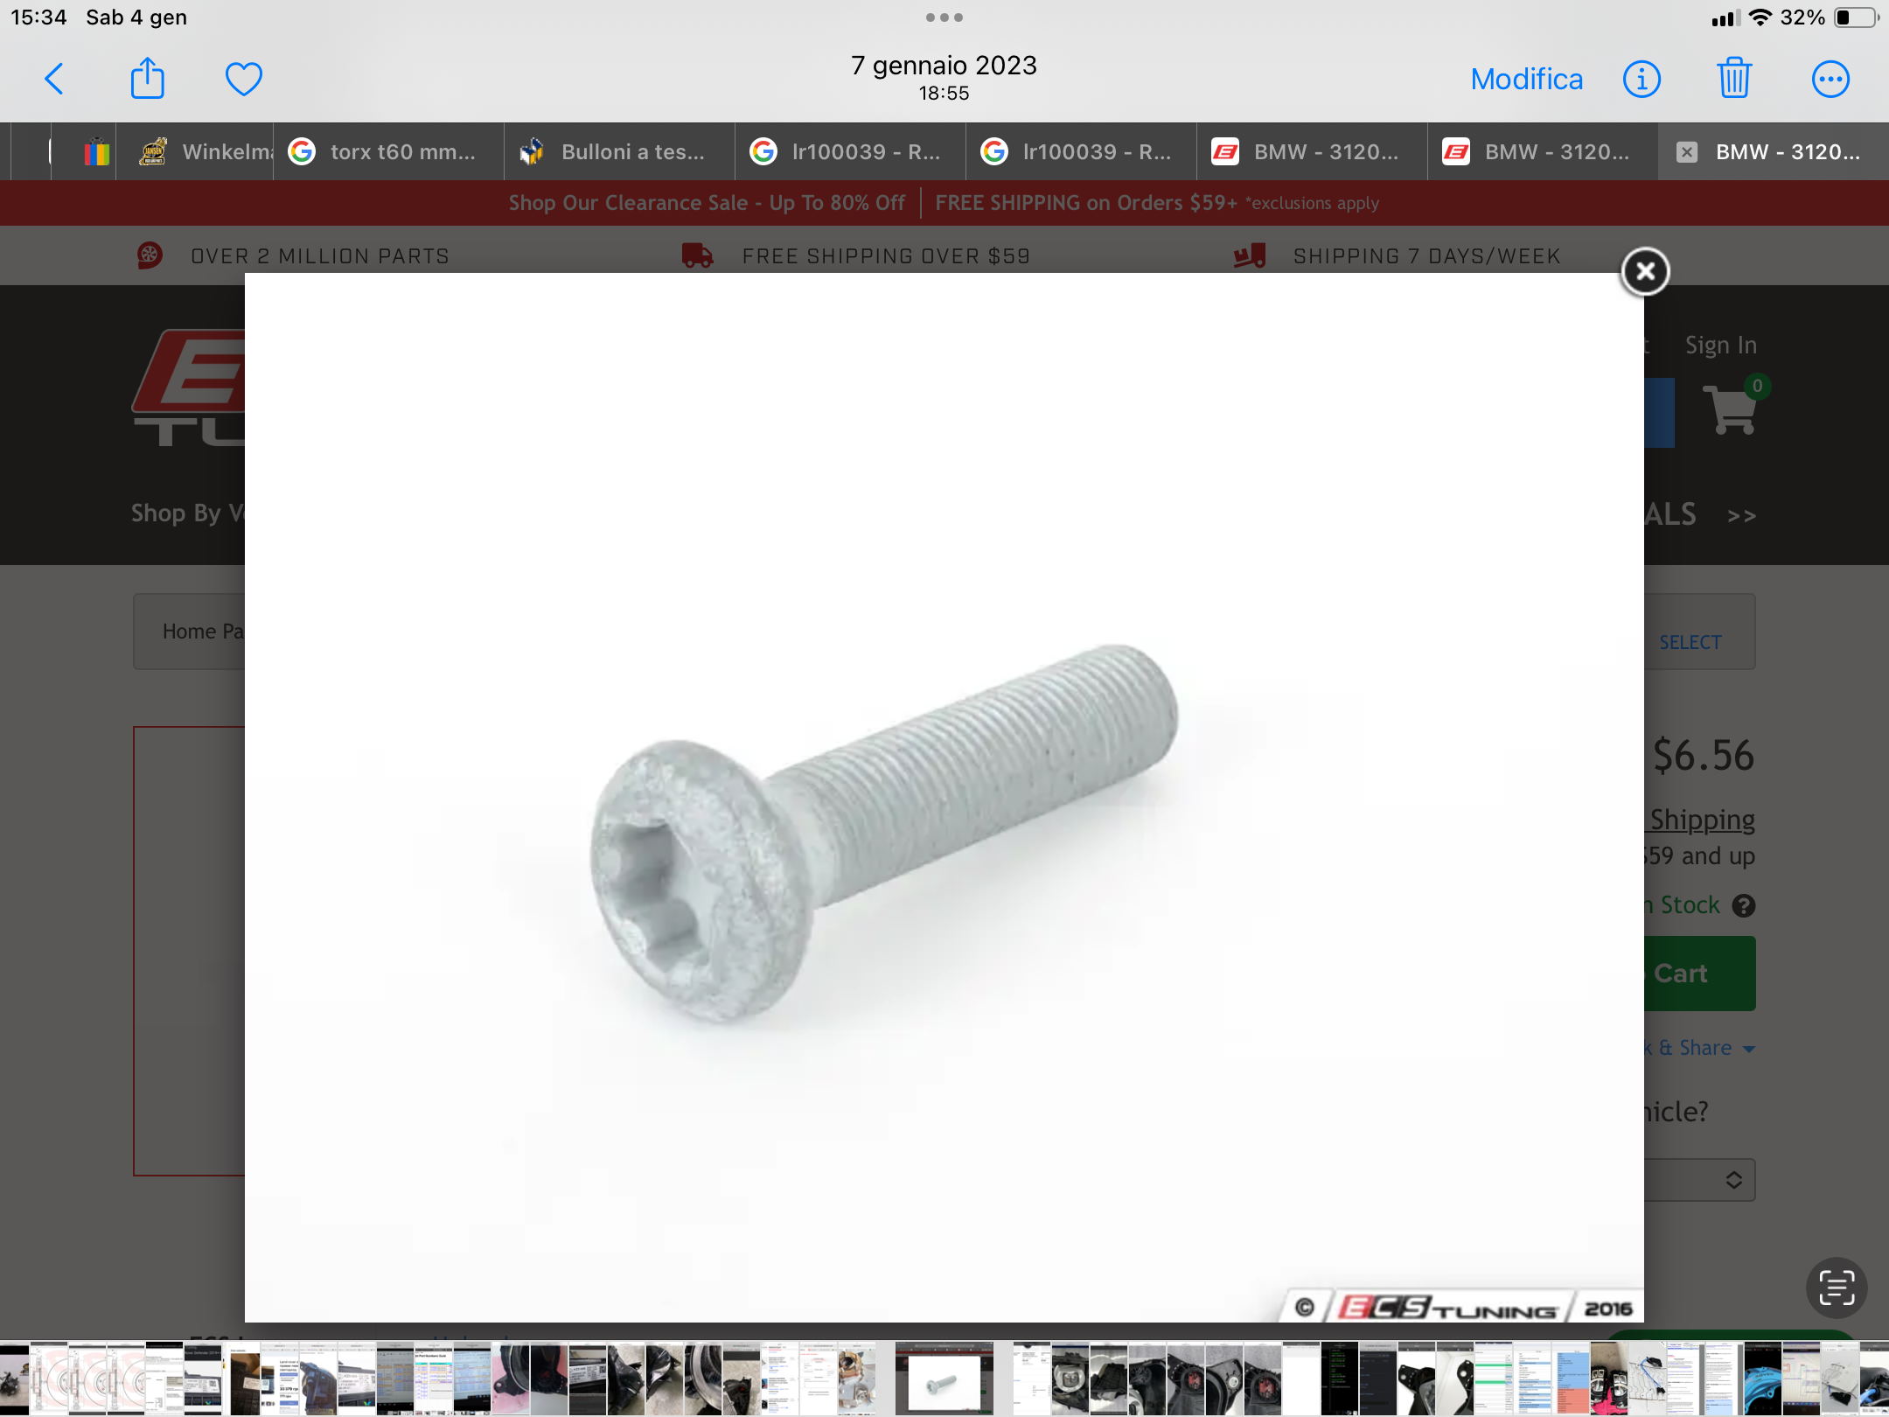Open the more options ellipsis menu

click(x=1830, y=79)
